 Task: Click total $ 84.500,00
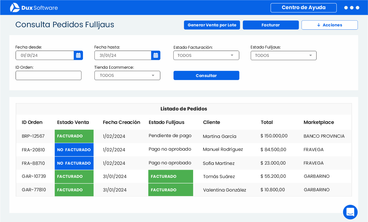click(273, 149)
